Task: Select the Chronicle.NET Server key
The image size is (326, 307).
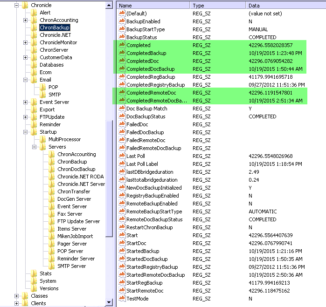Action: tap(81, 184)
